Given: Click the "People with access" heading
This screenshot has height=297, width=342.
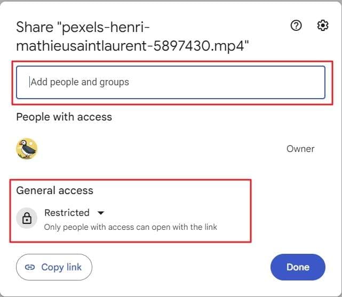Looking at the screenshot, I should pos(64,117).
